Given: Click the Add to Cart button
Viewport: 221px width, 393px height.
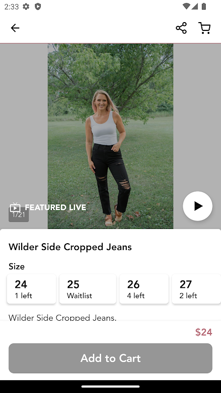Looking at the screenshot, I should (x=110, y=358).
